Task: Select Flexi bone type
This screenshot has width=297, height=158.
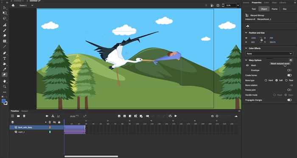Action: point(286,80)
